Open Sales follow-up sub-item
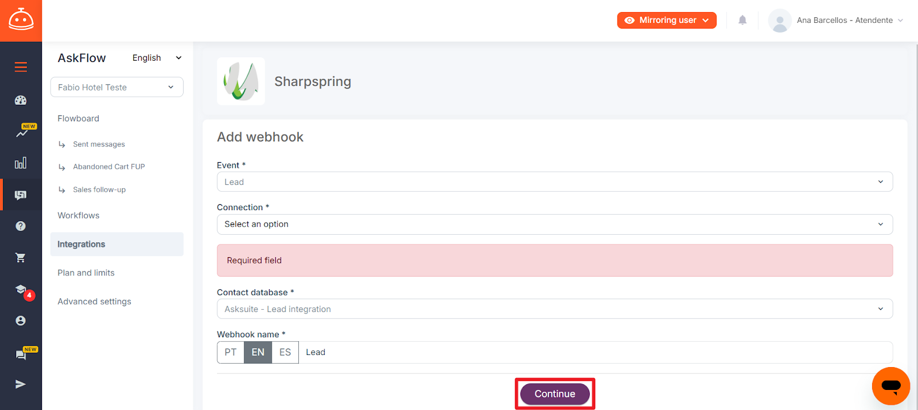Image resolution: width=918 pixels, height=410 pixels. [99, 190]
